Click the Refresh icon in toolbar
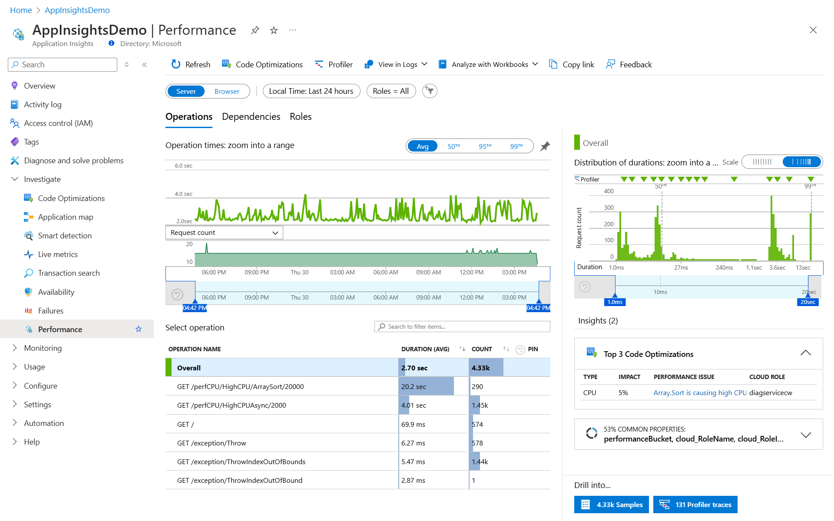 175,64
